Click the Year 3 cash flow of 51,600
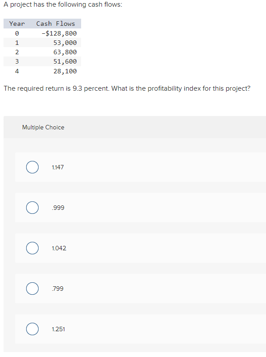This screenshot has width=266, height=357. 64,61
